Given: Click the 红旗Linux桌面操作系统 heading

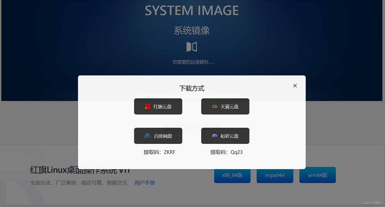Looking at the screenshot, I should tap(80, 170).
